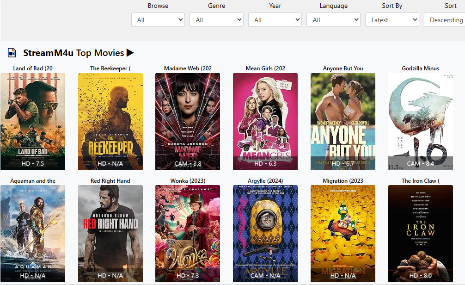Open The Beekeeper movie poster

[x=110, y=122]
